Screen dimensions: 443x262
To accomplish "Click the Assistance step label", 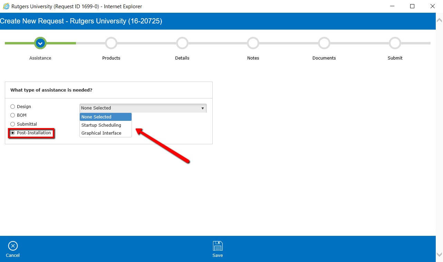I will (x=40, y=58).
